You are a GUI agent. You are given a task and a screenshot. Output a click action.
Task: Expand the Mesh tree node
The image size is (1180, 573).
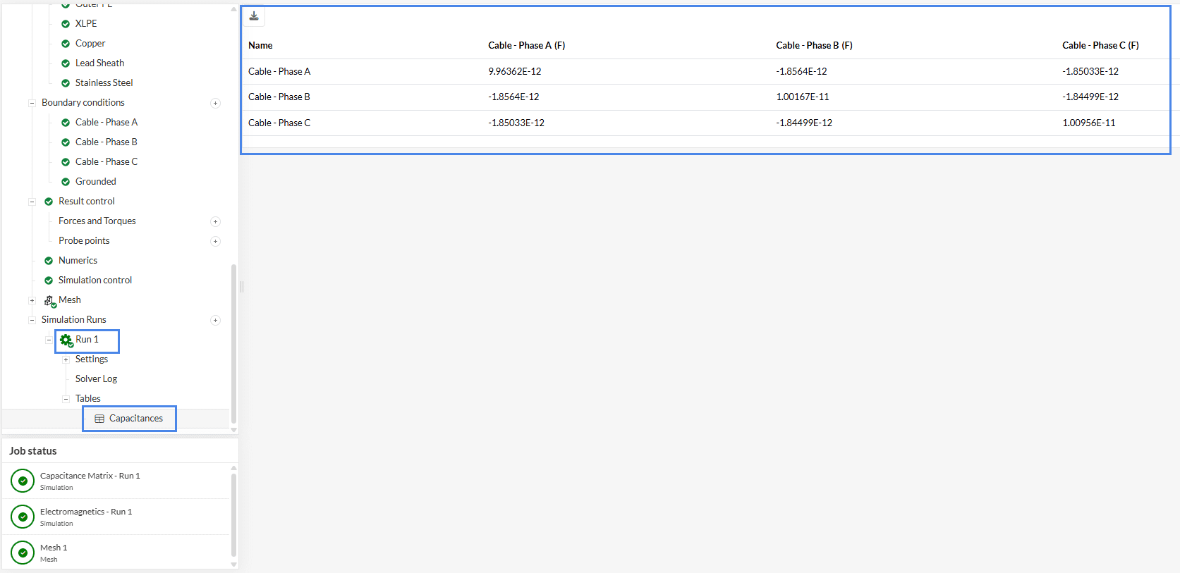pos(32,301)
